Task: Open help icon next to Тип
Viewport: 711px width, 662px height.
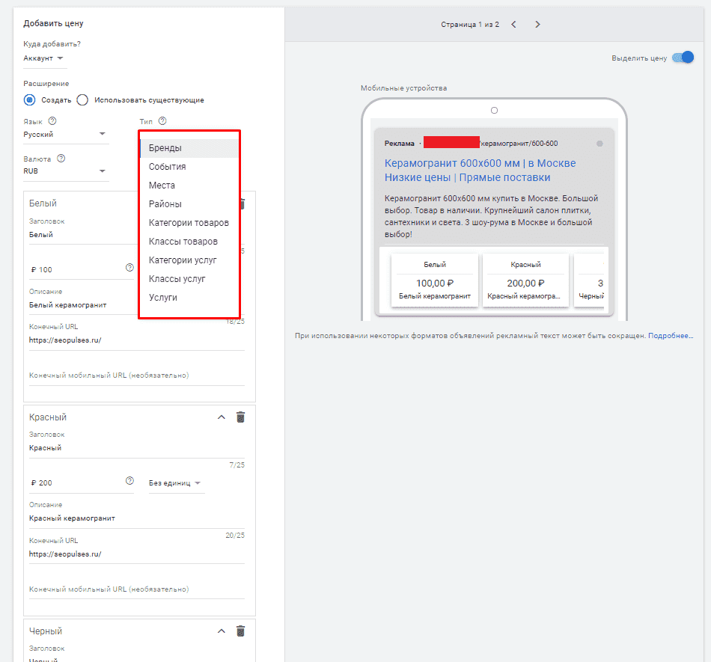Action: (162, 121)
